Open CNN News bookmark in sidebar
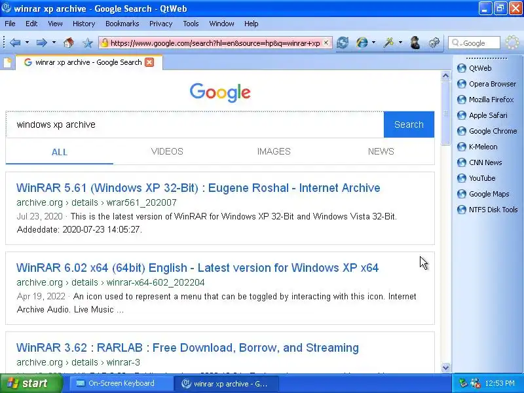 479,162
